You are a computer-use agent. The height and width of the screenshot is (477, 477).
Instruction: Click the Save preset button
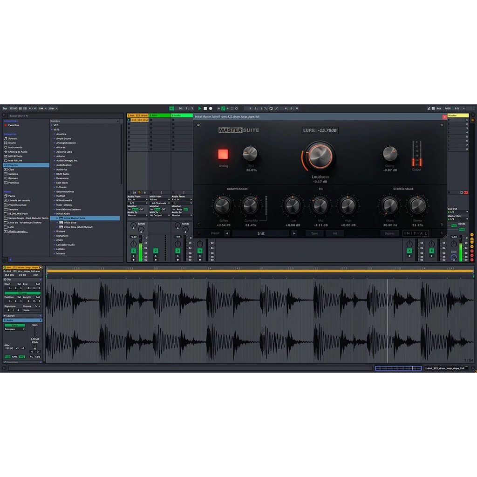click(x=314, y=233)
